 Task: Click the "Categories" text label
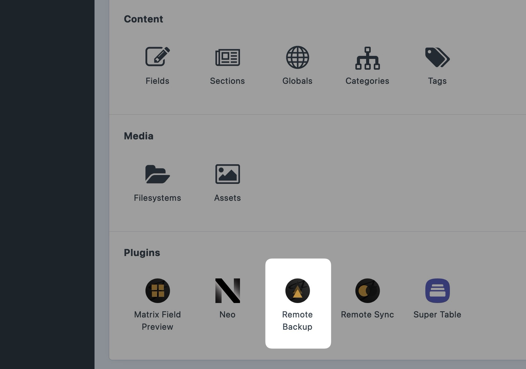[x=367, y=81]
